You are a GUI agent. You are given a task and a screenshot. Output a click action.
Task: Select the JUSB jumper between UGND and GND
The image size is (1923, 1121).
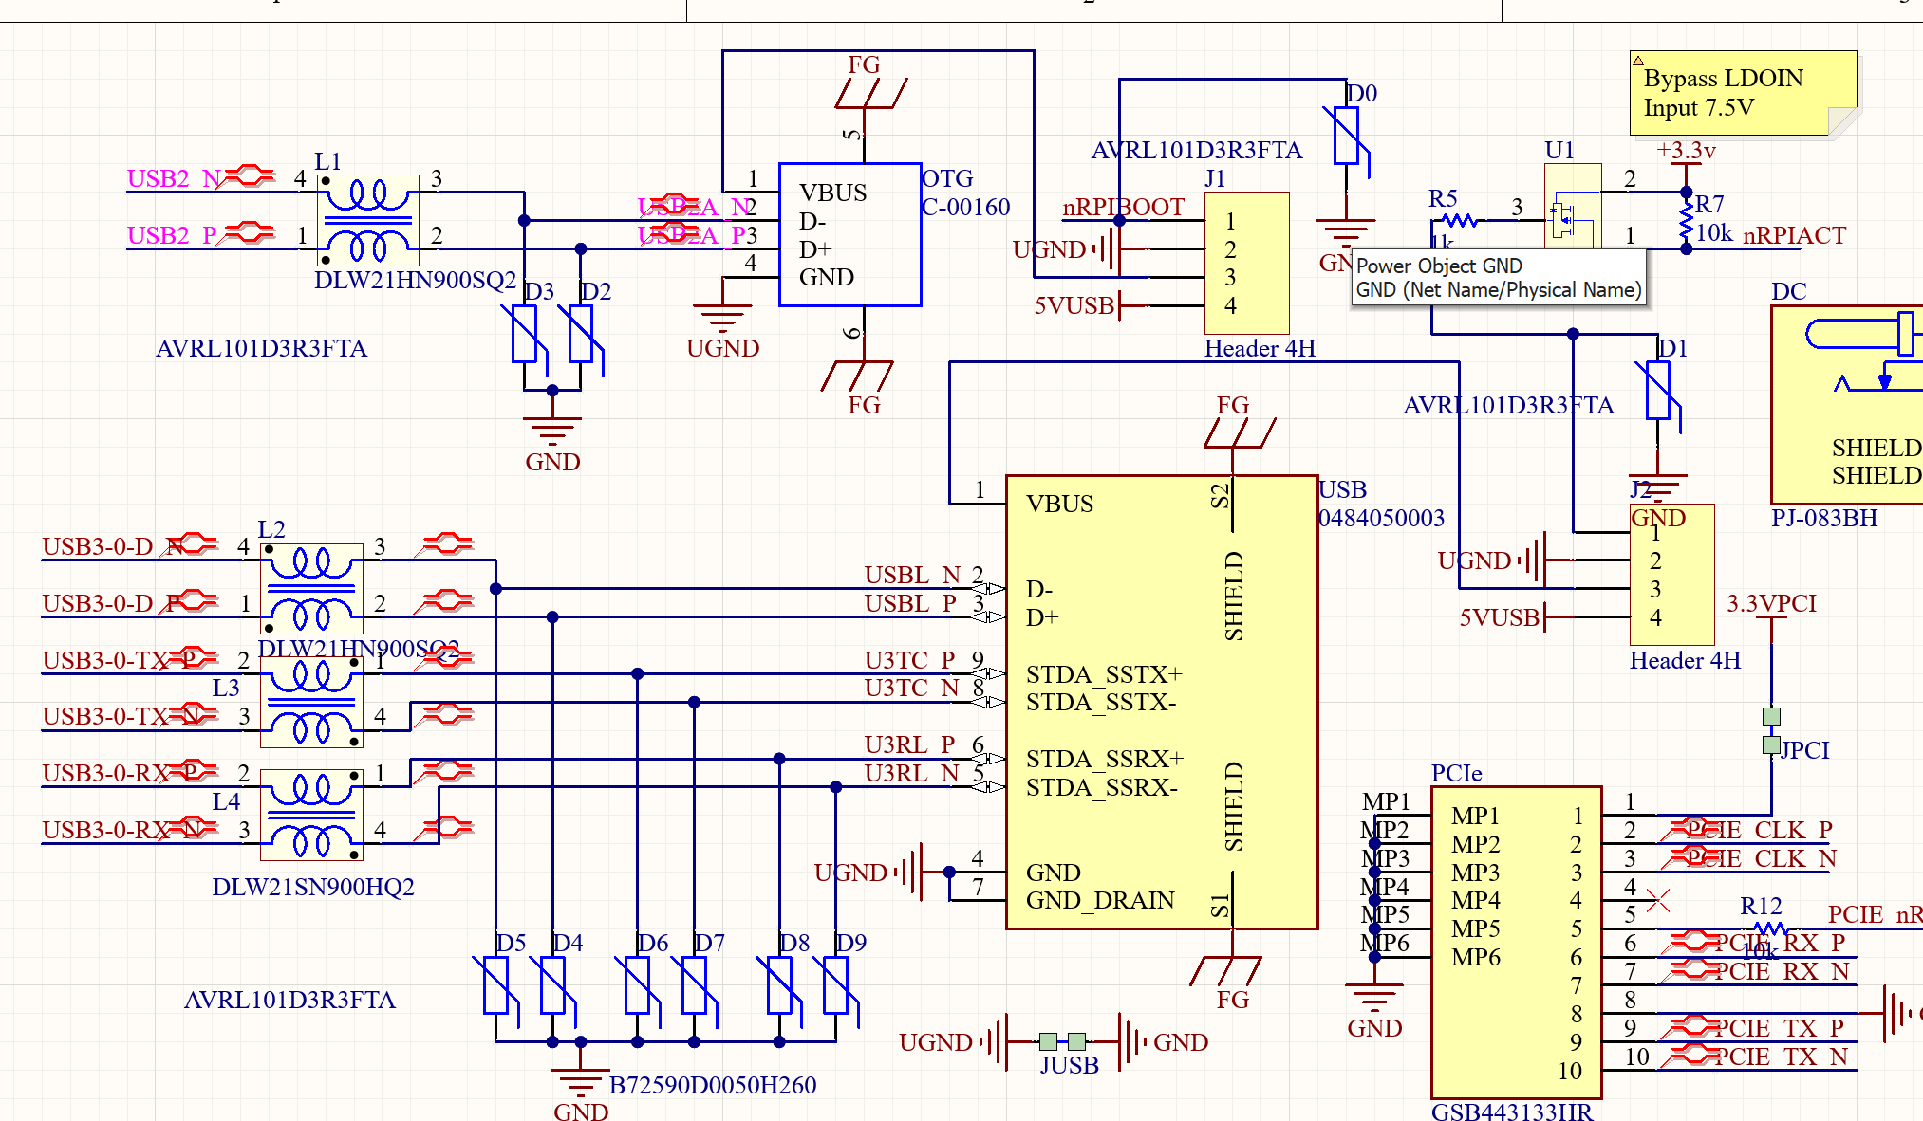coord(1062,1041)
